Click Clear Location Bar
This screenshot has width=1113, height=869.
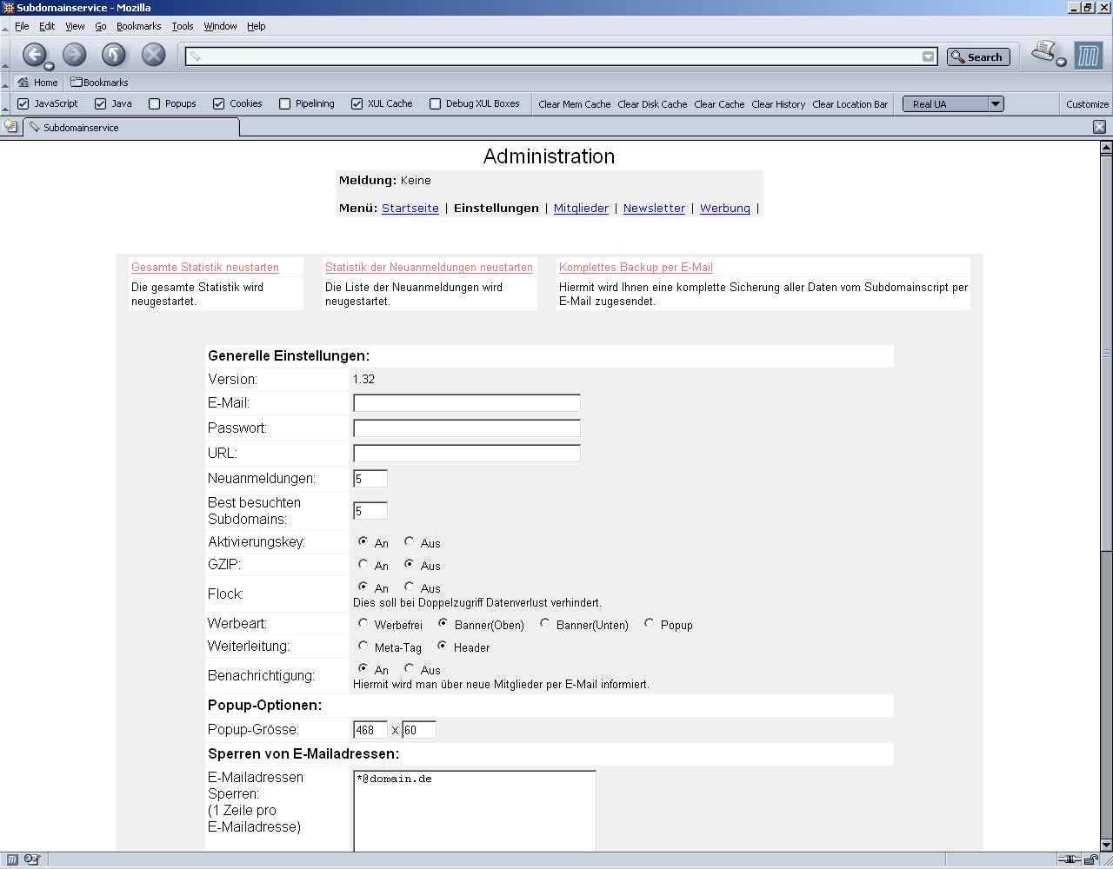click(850, 104)
